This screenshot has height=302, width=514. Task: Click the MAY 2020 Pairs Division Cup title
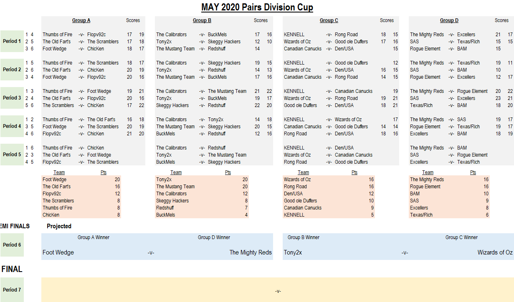click(x=257, y=7)
